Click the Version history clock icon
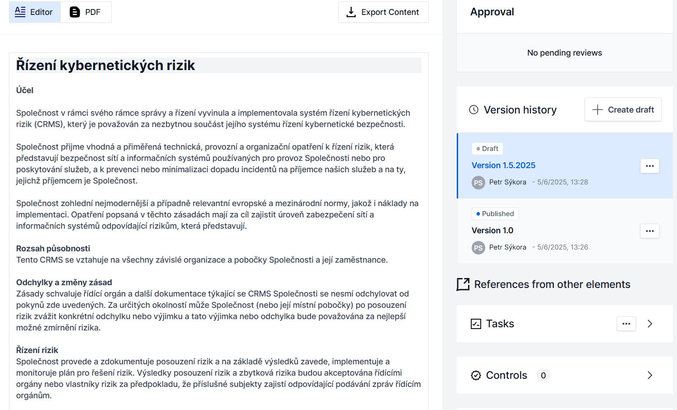 click(x=473, y=110)
